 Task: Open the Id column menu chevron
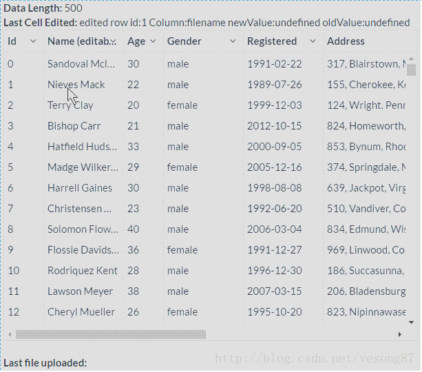(32, 41)
